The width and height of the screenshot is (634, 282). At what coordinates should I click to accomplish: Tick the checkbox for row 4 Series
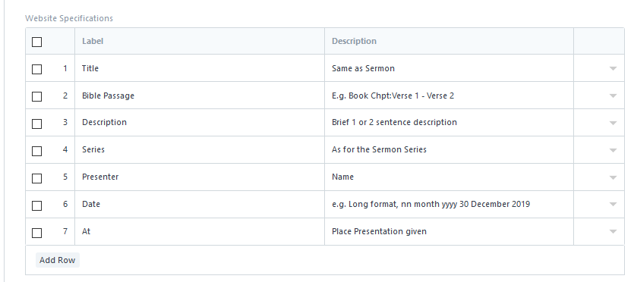(x=36, y=151)
